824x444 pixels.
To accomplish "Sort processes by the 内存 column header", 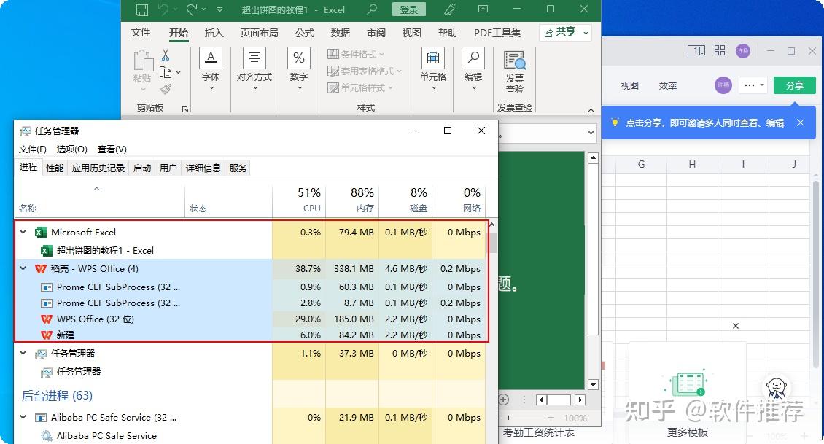I will click(x=352, y=200).
